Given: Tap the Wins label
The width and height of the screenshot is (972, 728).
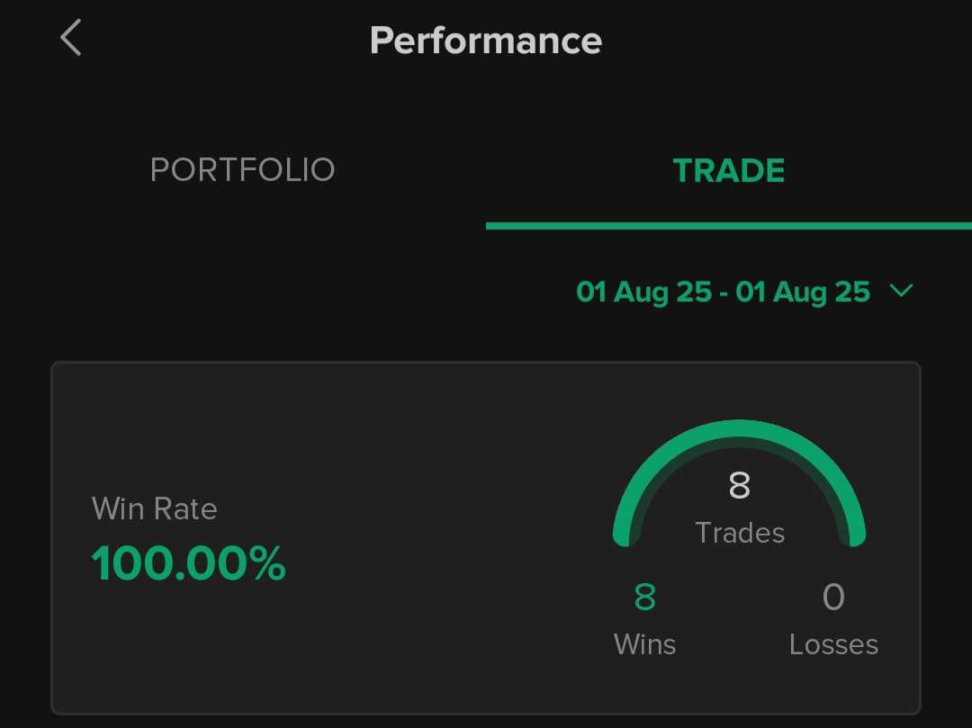Looking at the screenshot, I should coord(644,644).
